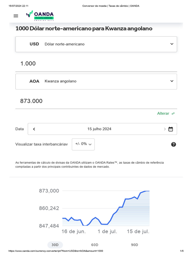Expand the AOA Kwanza angolano dropdown
The height and width of the screenshot is (257, 192).
pyautogui.click(x=172, y=81)
